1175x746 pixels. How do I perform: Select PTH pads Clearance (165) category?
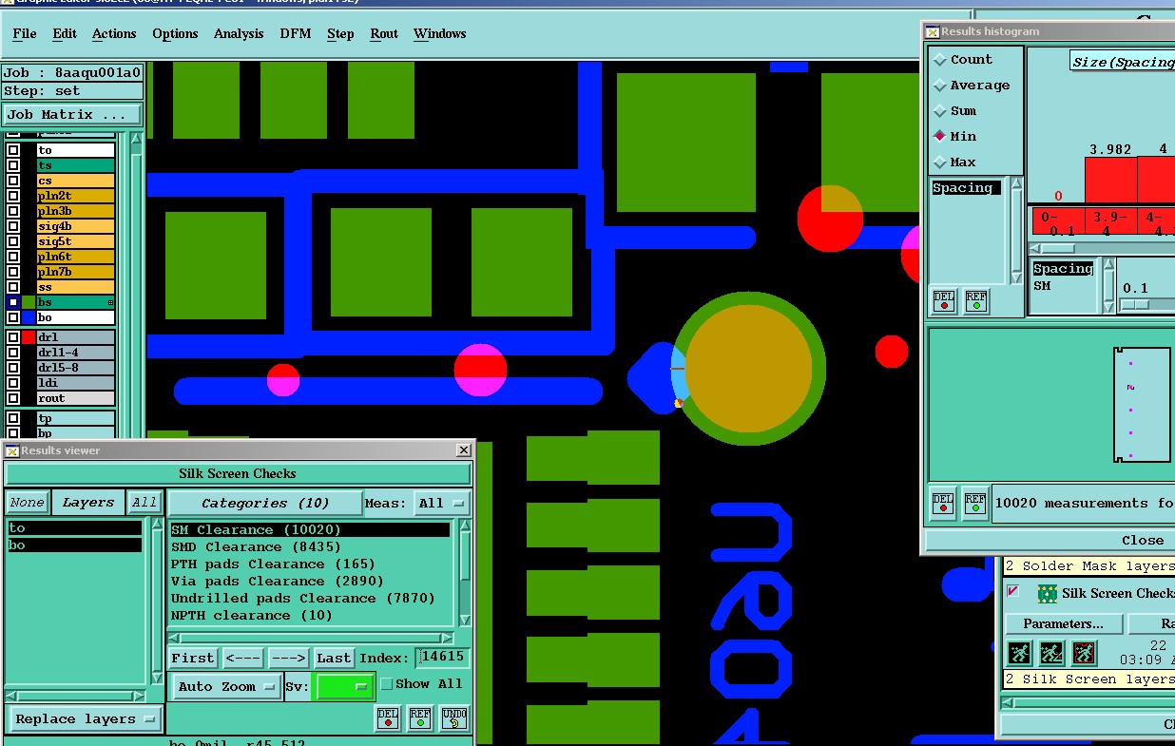coord(310,564)
